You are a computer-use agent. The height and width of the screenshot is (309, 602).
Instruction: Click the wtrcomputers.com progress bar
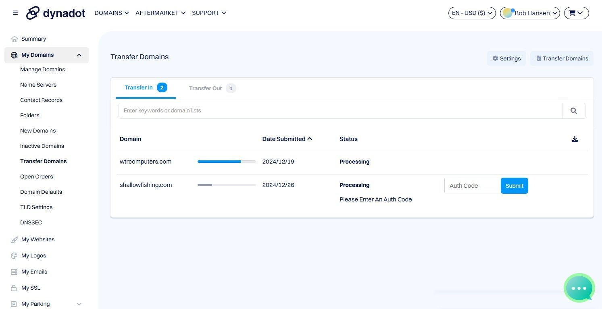click(x=227, y=162)
